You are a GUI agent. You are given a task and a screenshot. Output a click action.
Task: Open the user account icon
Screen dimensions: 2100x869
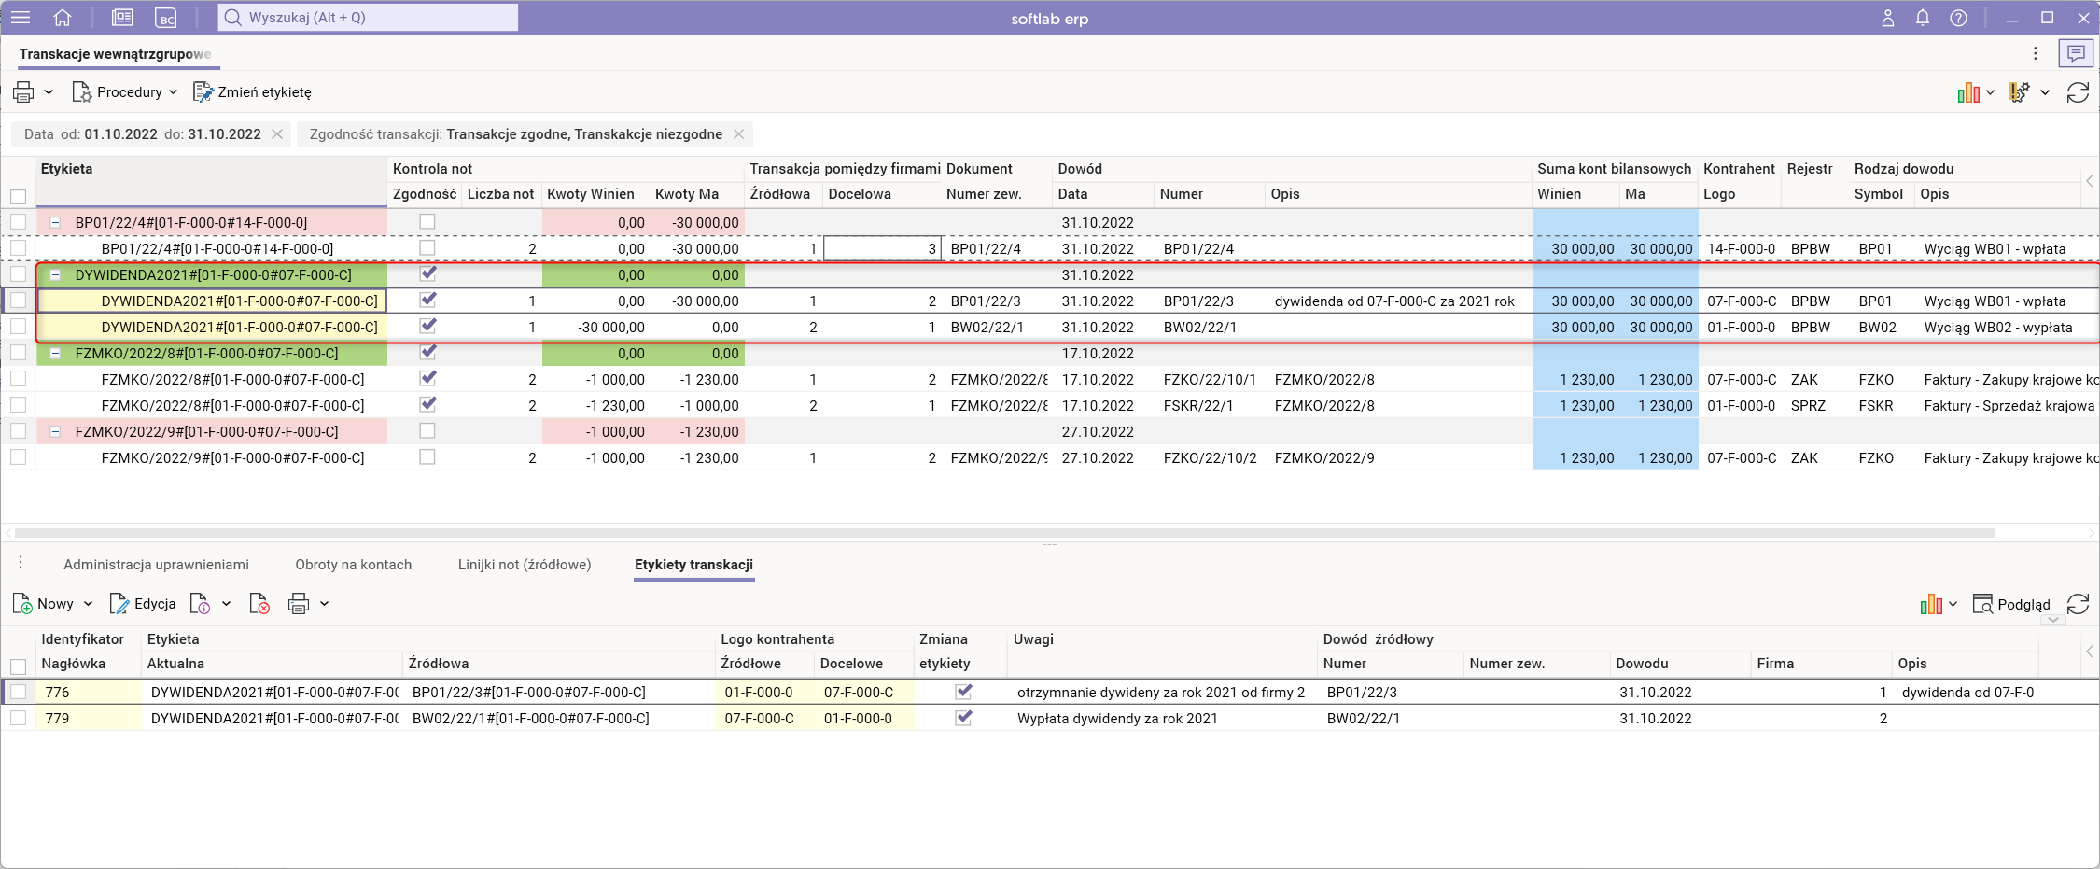[x=1887, y=18]
